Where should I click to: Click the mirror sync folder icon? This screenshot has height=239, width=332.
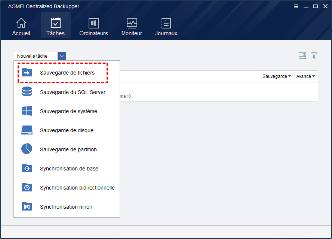[27, 206]
